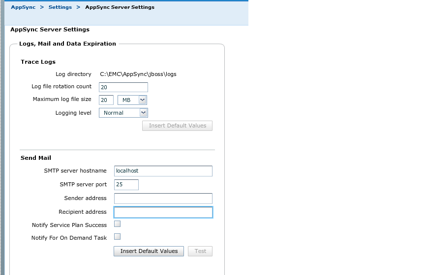Click Insert Default Values under Trace Logs

tap(177, 126)
